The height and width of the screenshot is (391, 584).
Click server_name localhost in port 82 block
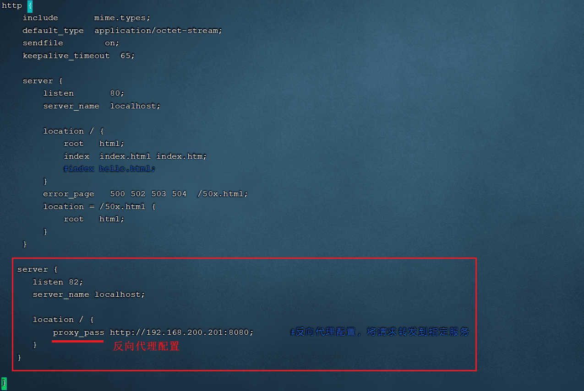click(89, 295)
